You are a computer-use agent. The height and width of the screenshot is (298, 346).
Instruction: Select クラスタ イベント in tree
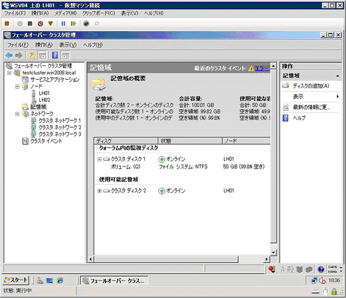coord(46,141)
